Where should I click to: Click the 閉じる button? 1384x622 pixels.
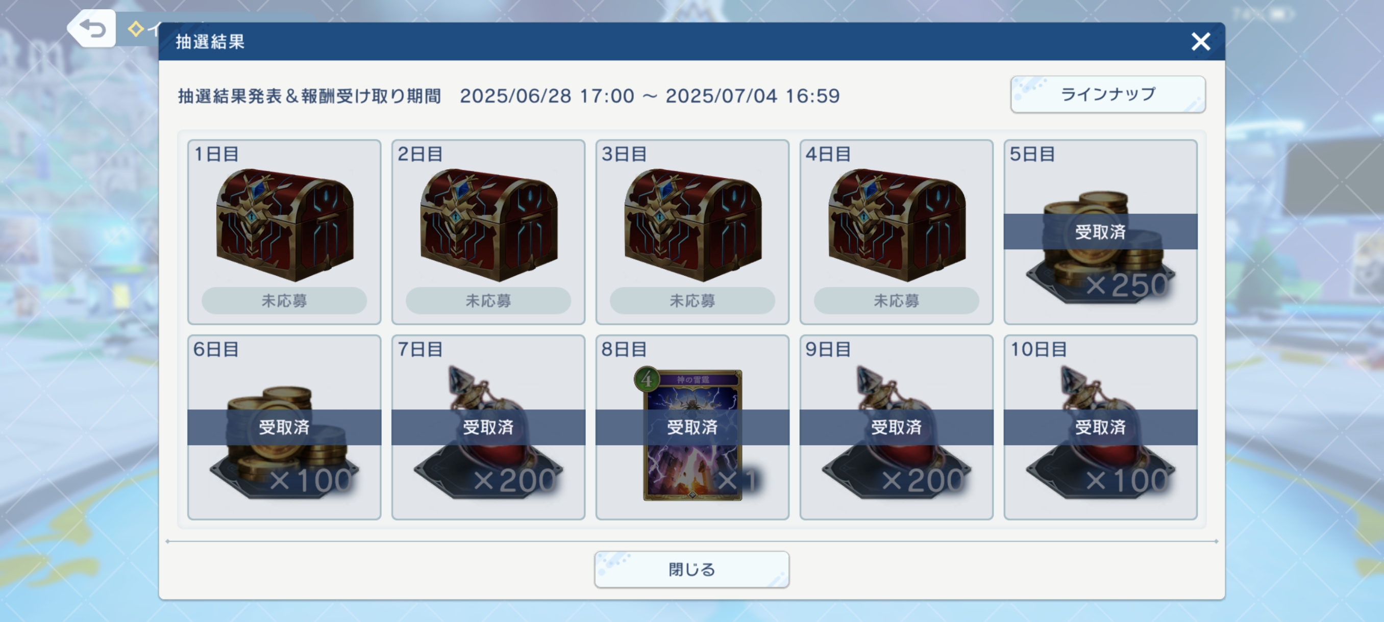(x=691, y=569)
